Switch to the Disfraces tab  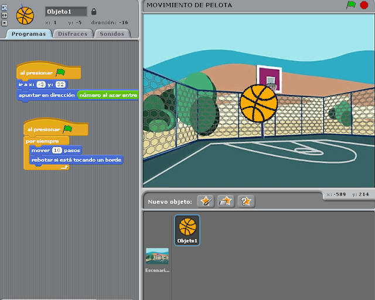click(x=73, y=34)
